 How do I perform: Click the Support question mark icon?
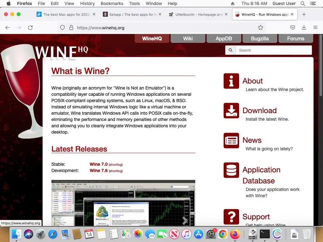click(231, 217)
